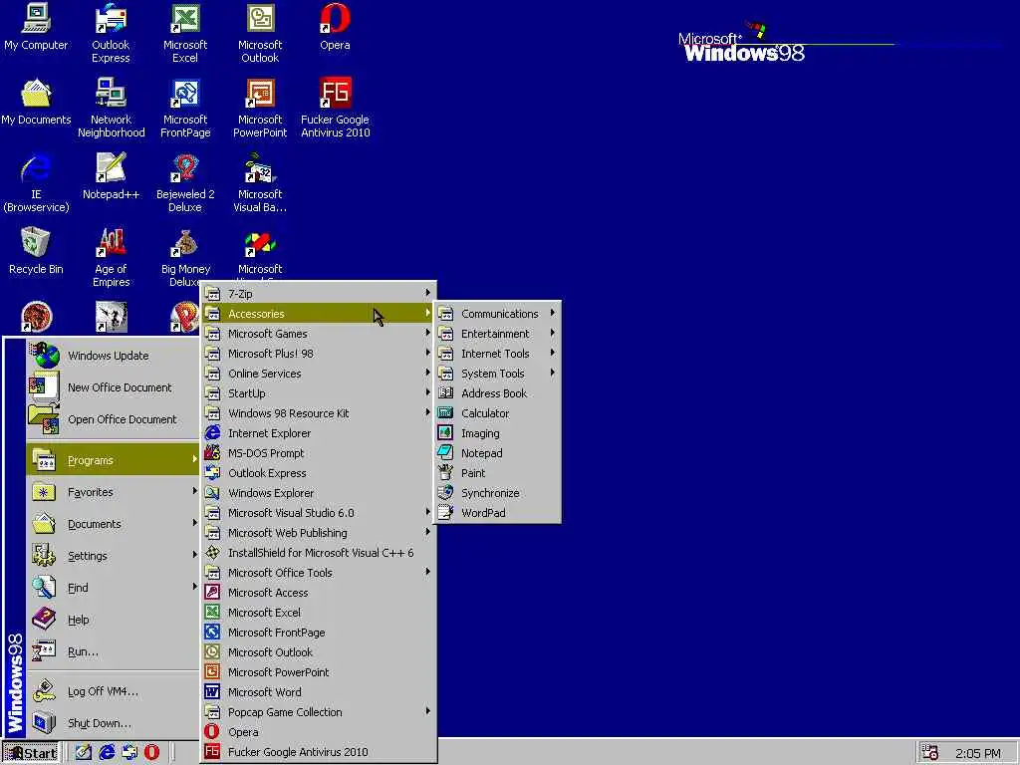Launch Paint from Accessories
This screenshot has height=765, width=1020.
tap(498, 473)
